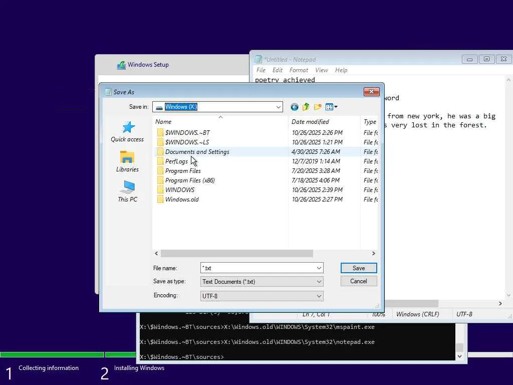Viewport: 513px width, 385px height.
Task: Click scroll left arrow in file list
Action: pyautogui.click(x=156, y=253)
